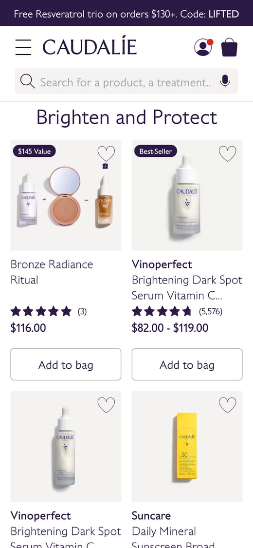Open Suncare Daily Mineral Sunscreen title

click(x=173, y=530)
